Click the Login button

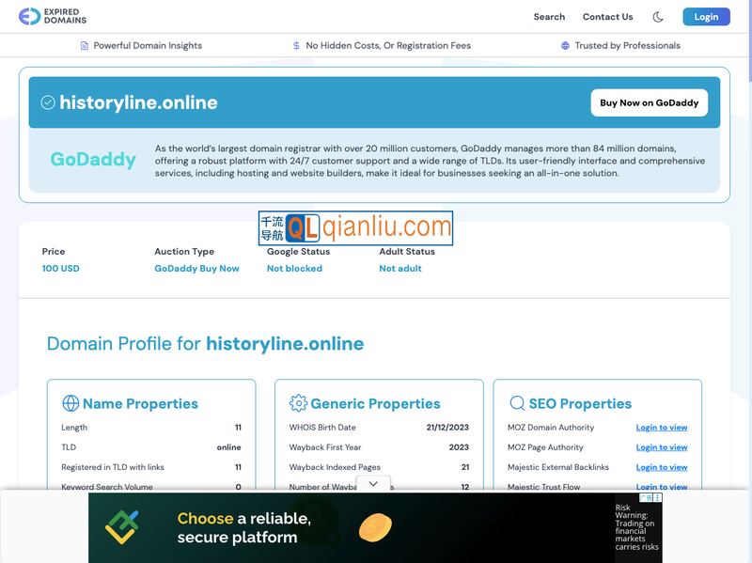706,17
